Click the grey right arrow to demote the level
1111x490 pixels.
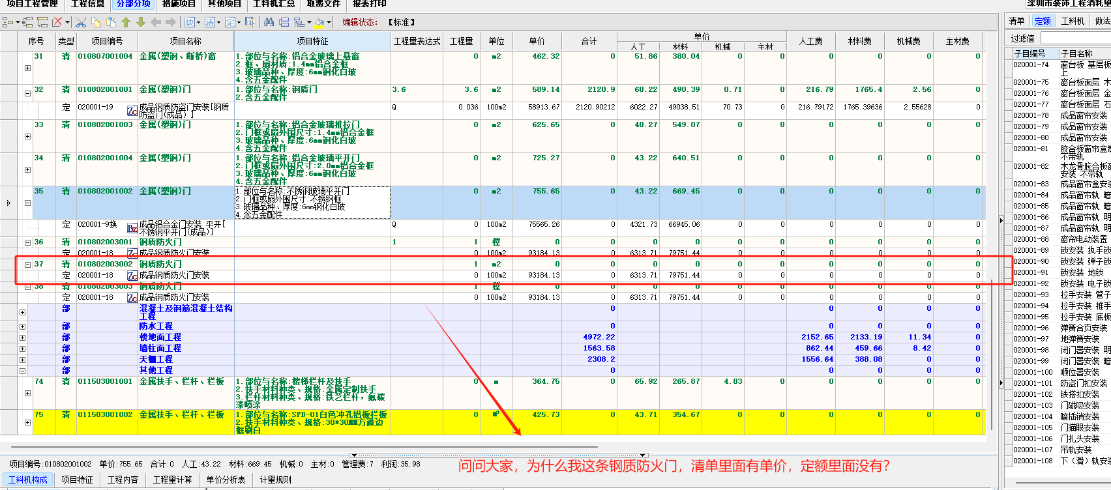click(x=170, y=22)
